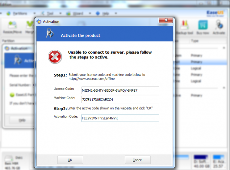Open the Tool menu in main window

[x=50, y=13]
